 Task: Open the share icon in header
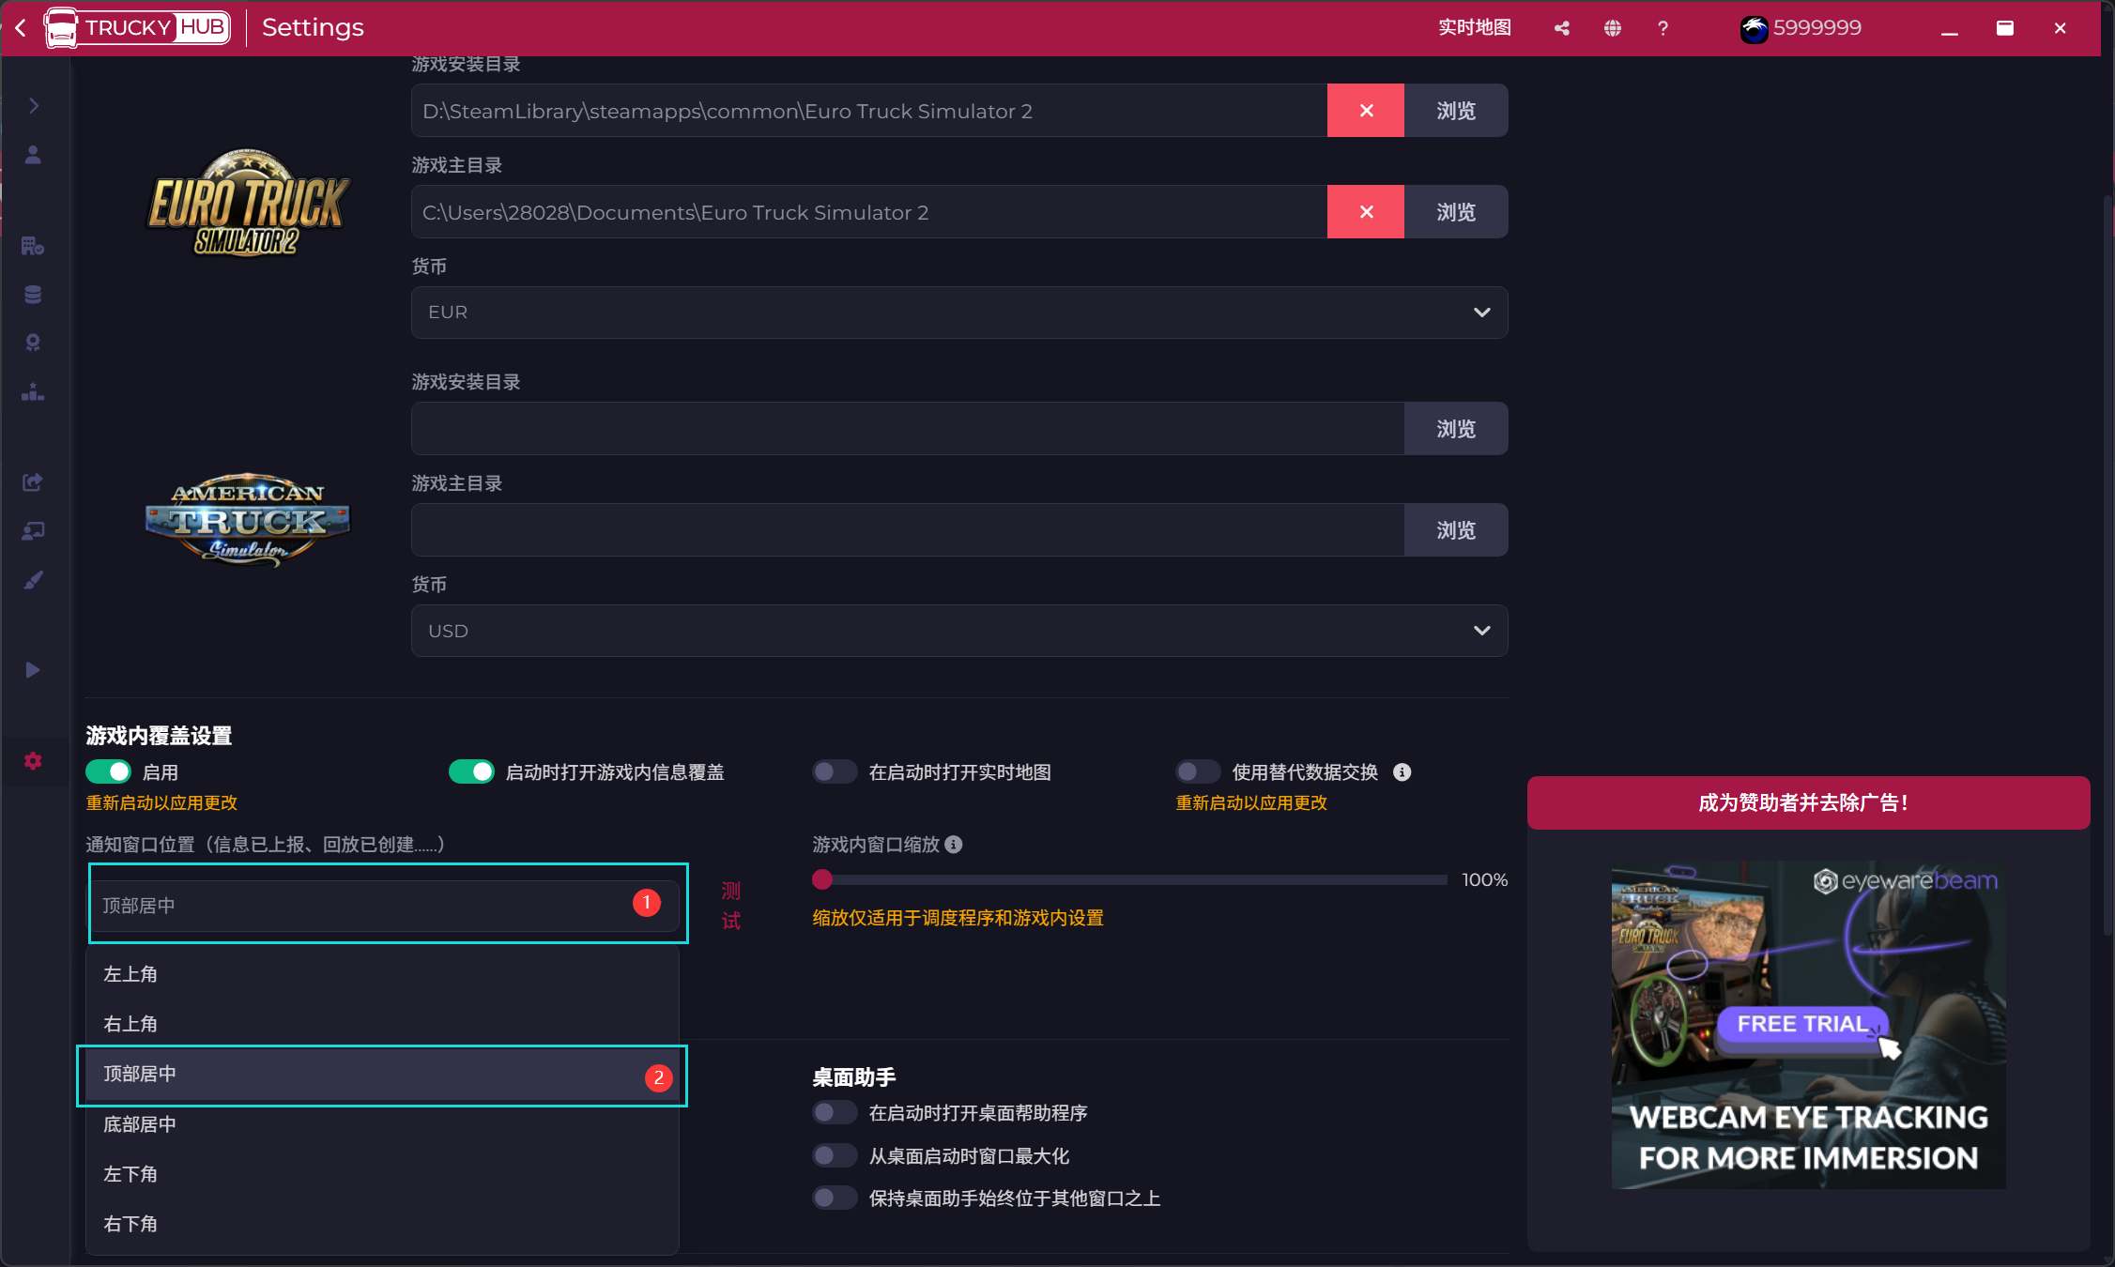tap(1562, 28)
